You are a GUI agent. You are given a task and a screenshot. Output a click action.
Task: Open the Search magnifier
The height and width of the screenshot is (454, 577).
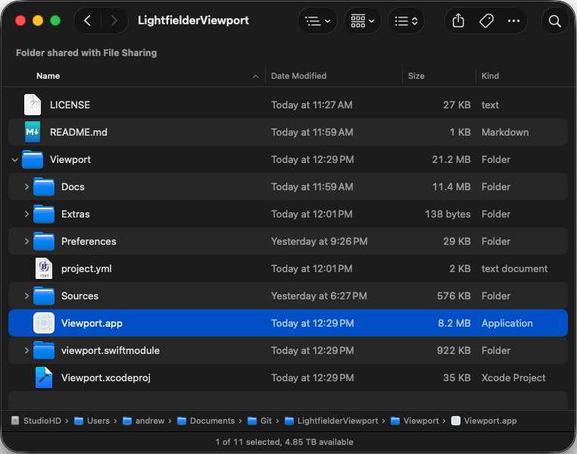555,21
